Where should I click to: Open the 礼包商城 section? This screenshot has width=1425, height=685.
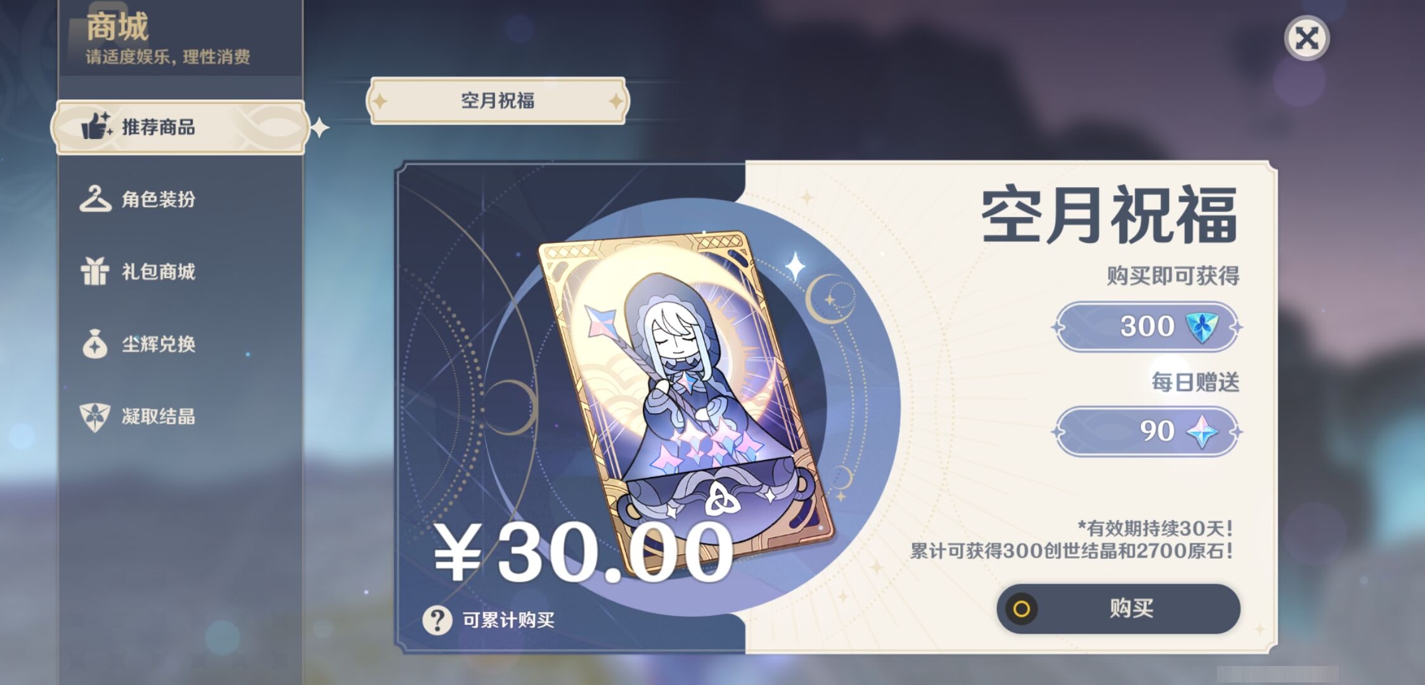181,271
